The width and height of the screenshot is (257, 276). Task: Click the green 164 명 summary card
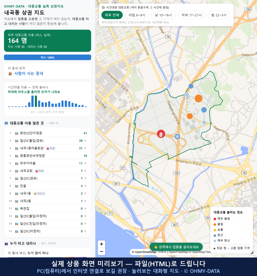pyautogui.click(x=47, y=41)
